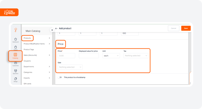Click the Cancel button
The height and width of the screenshot is (109, 202).
tap(174, 28)
